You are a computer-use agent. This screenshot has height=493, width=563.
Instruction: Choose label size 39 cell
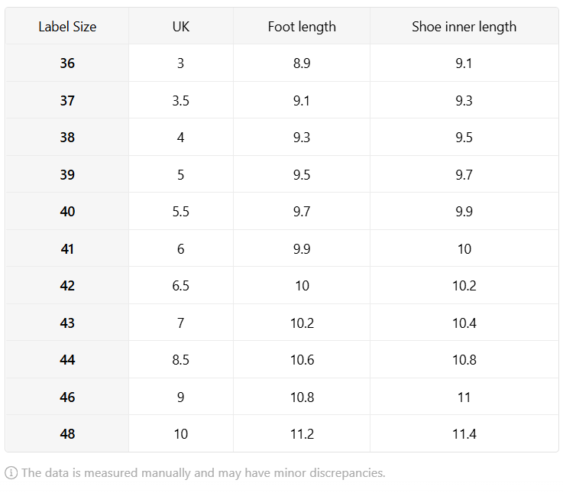coord(67,174)
